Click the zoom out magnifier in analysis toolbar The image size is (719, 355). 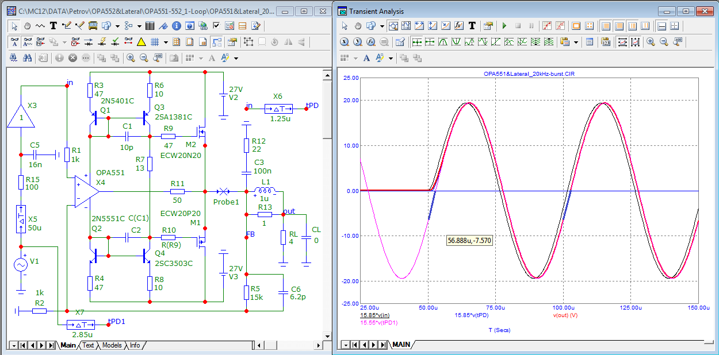tap(663, 42)
